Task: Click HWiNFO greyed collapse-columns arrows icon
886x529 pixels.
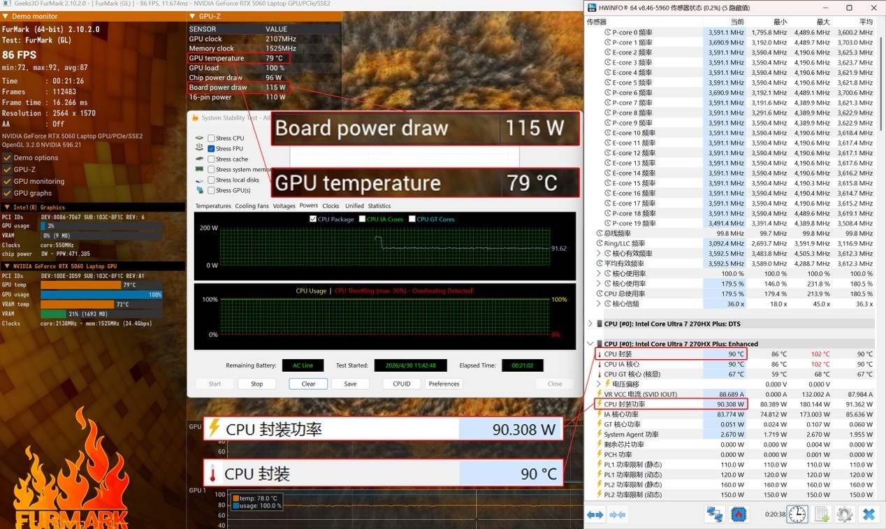Action: coord(618,514)
